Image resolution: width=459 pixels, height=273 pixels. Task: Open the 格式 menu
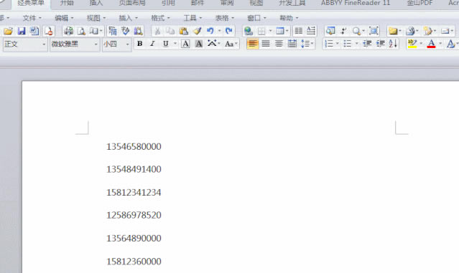click(x=160, y=18)
